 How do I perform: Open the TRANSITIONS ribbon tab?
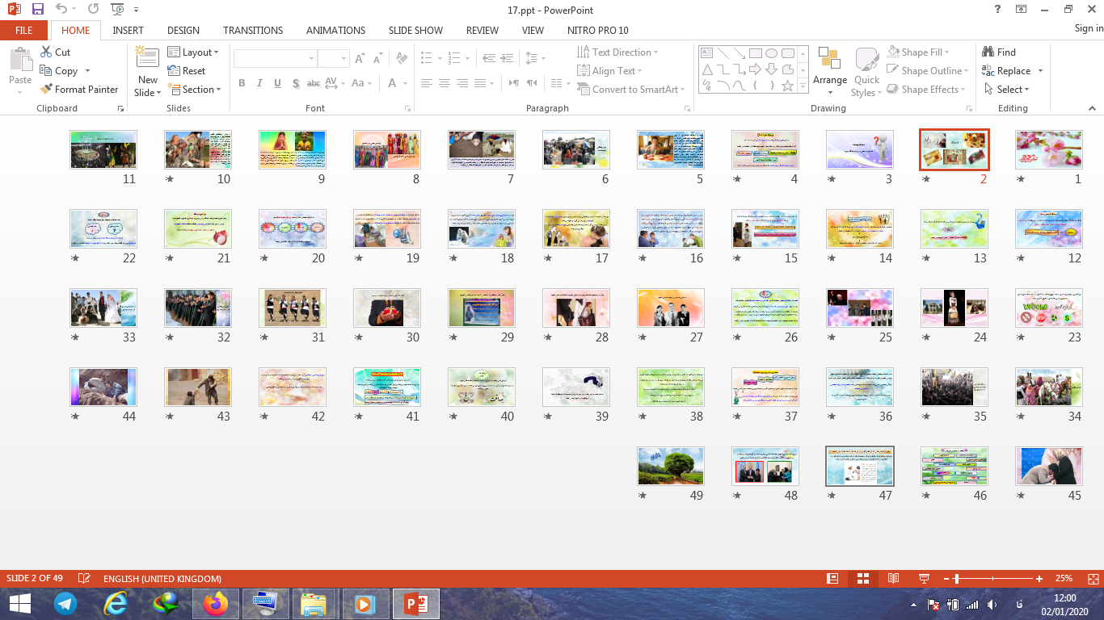coord(253,31)
